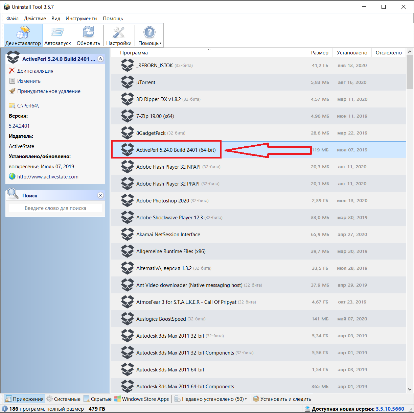The height and width of the screenshot is (413, 414).
Task: Select the Adobe Flash Player 32 NPAPI icon
Action: point(128,167)
